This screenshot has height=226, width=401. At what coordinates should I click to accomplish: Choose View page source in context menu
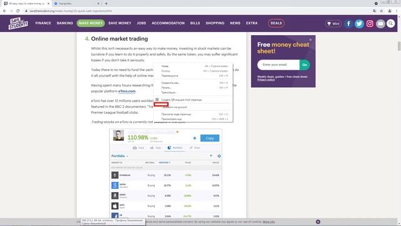click(193, 114)
